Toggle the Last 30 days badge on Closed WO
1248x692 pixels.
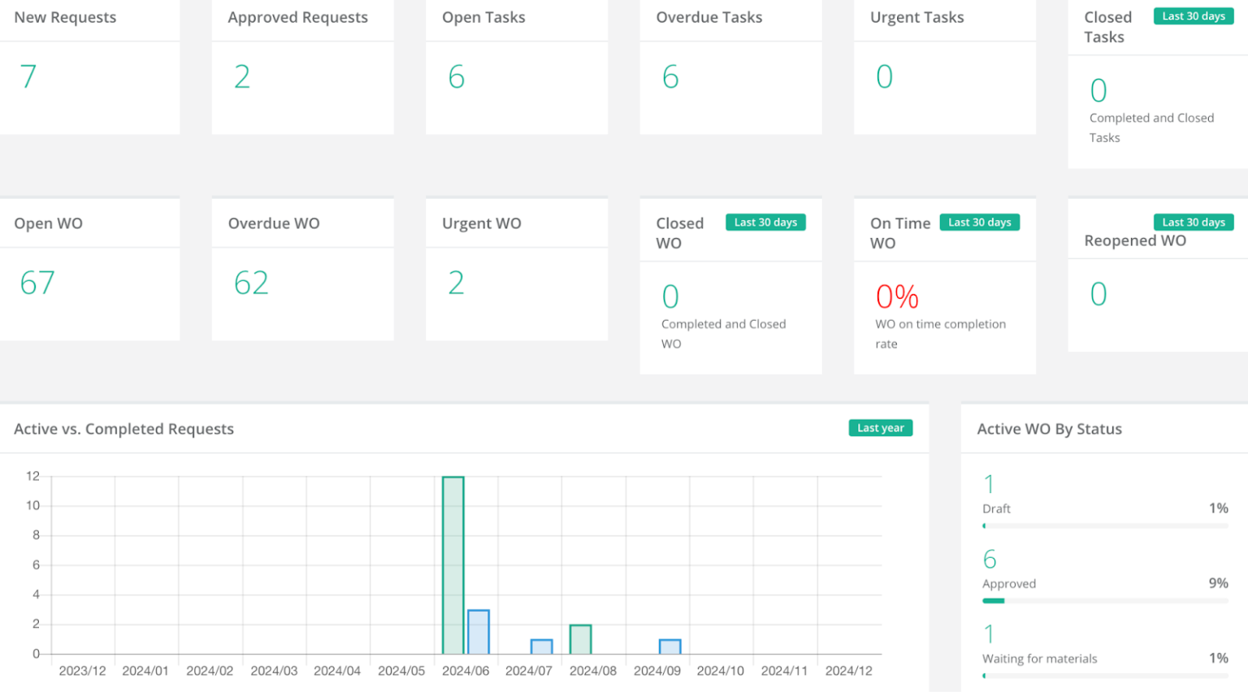765,222
